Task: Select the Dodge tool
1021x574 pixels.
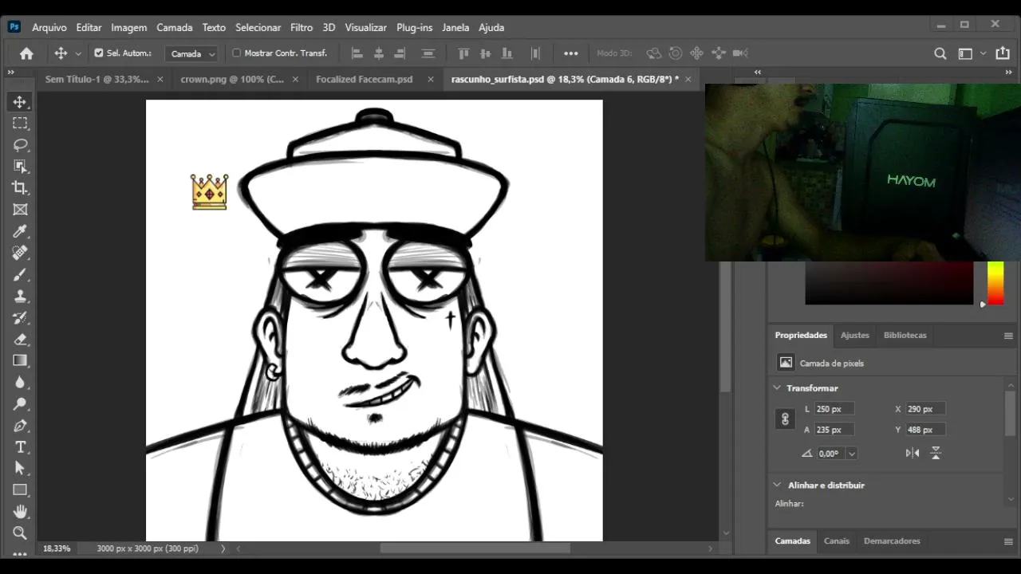Action: pyautogui.click(x=20, y=403)
